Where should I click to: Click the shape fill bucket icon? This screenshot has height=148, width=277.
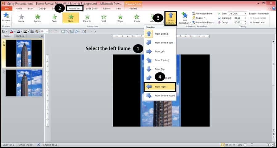pos(18,32)
